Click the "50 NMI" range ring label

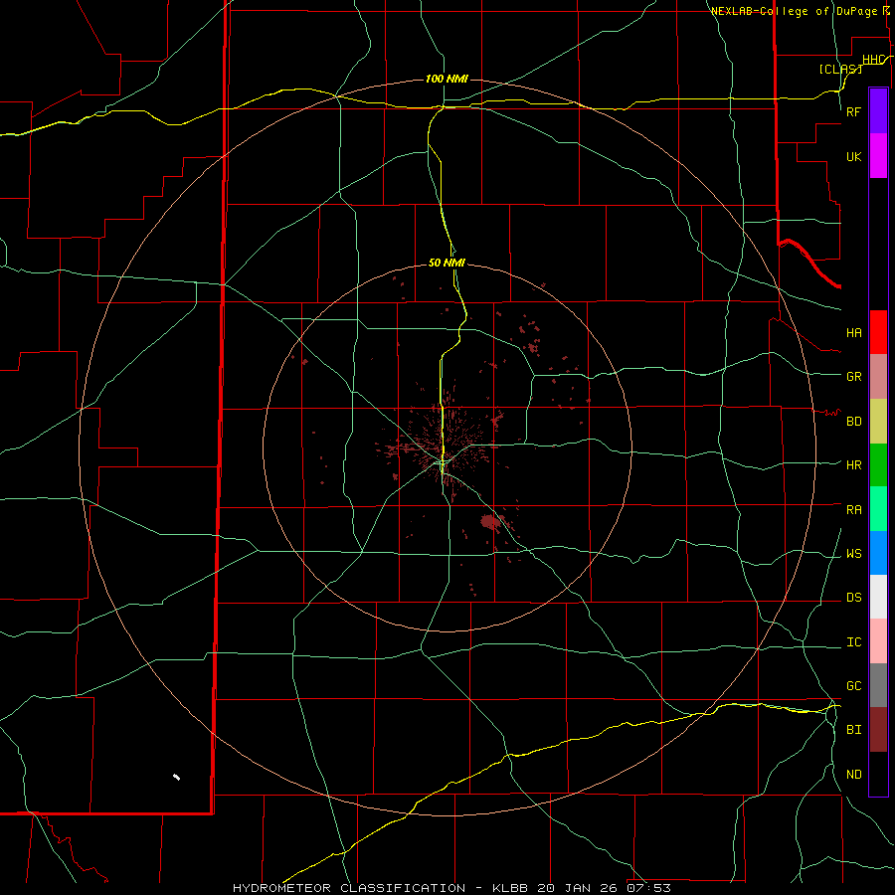pos(447,263)
